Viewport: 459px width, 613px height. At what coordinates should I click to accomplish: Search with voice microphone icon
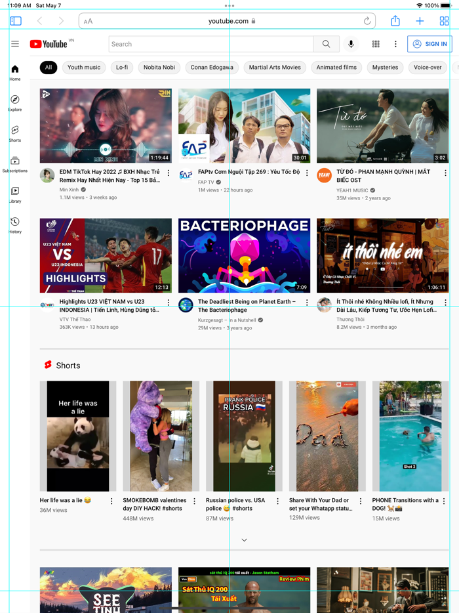(351, 44)
